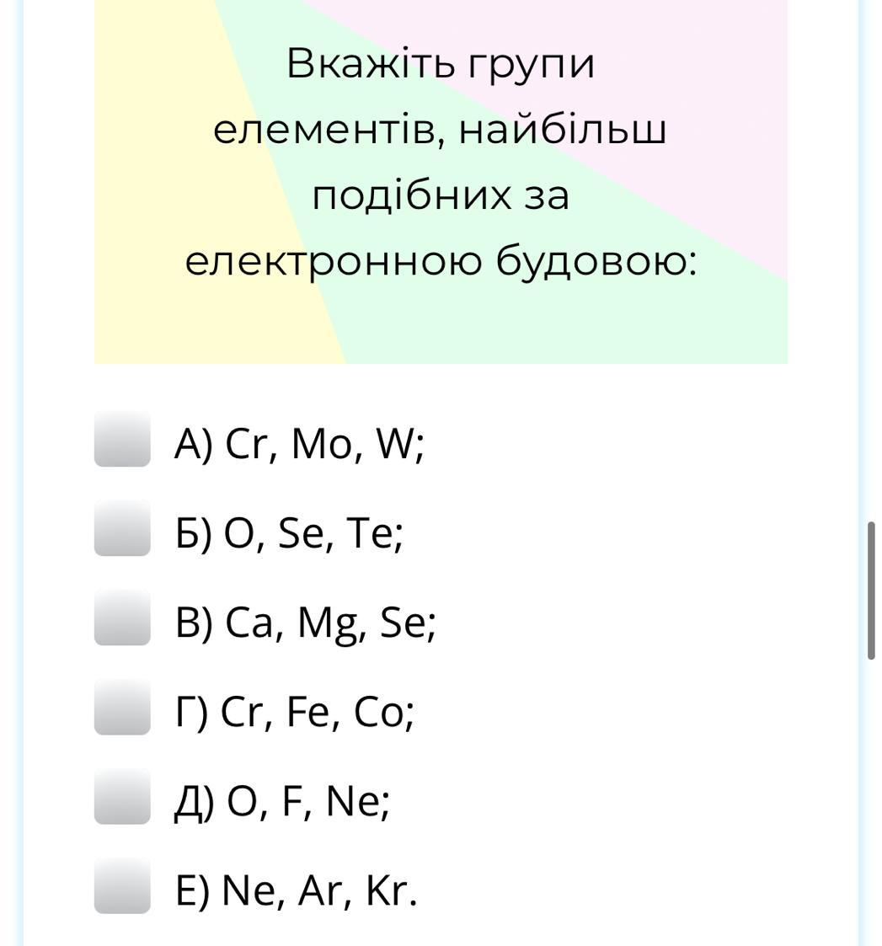This screenshot has width=882, height=946.
Task: Click the question line "Вкажіть групи"
Action: click(x=441, y=63)
